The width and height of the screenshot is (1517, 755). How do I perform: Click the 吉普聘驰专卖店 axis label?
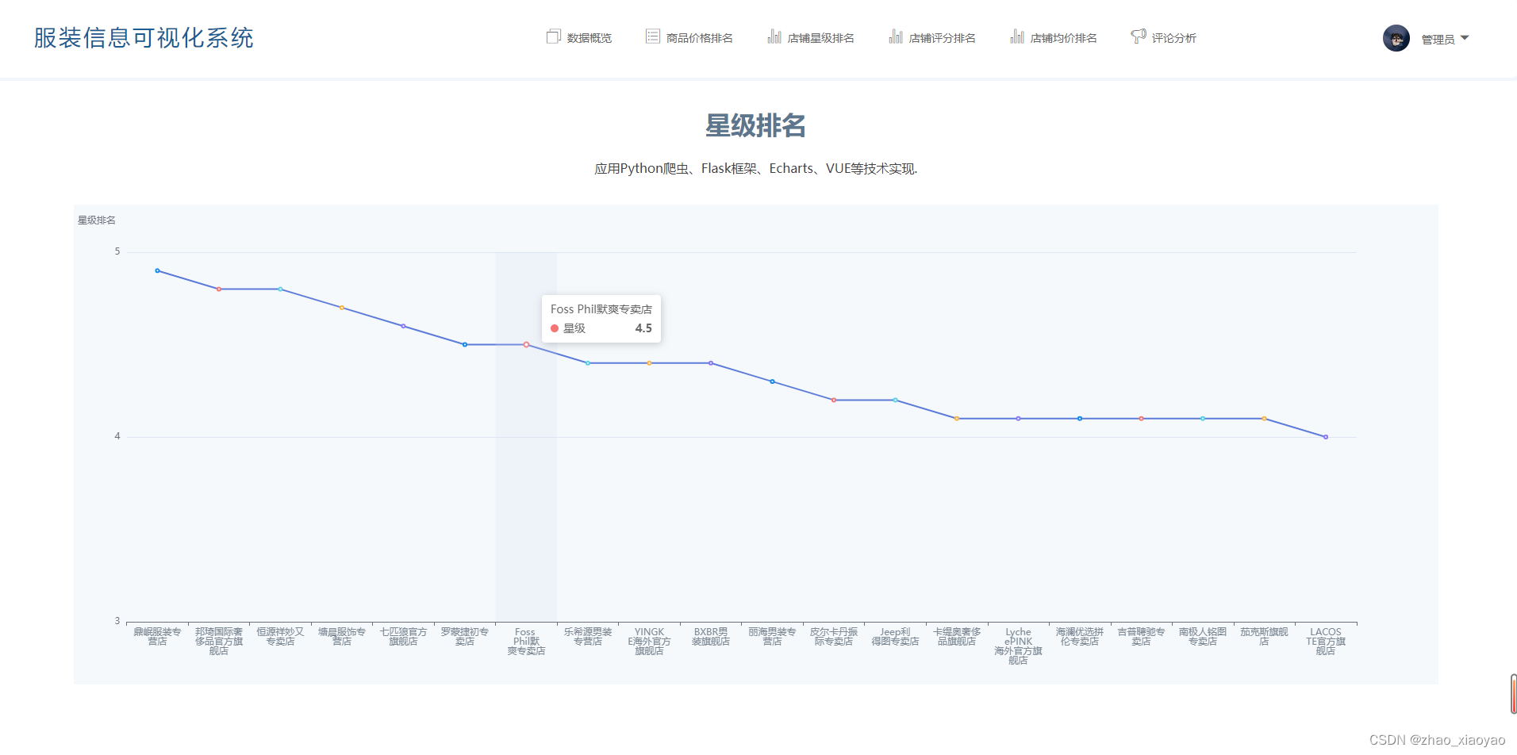pos(1141,637)
